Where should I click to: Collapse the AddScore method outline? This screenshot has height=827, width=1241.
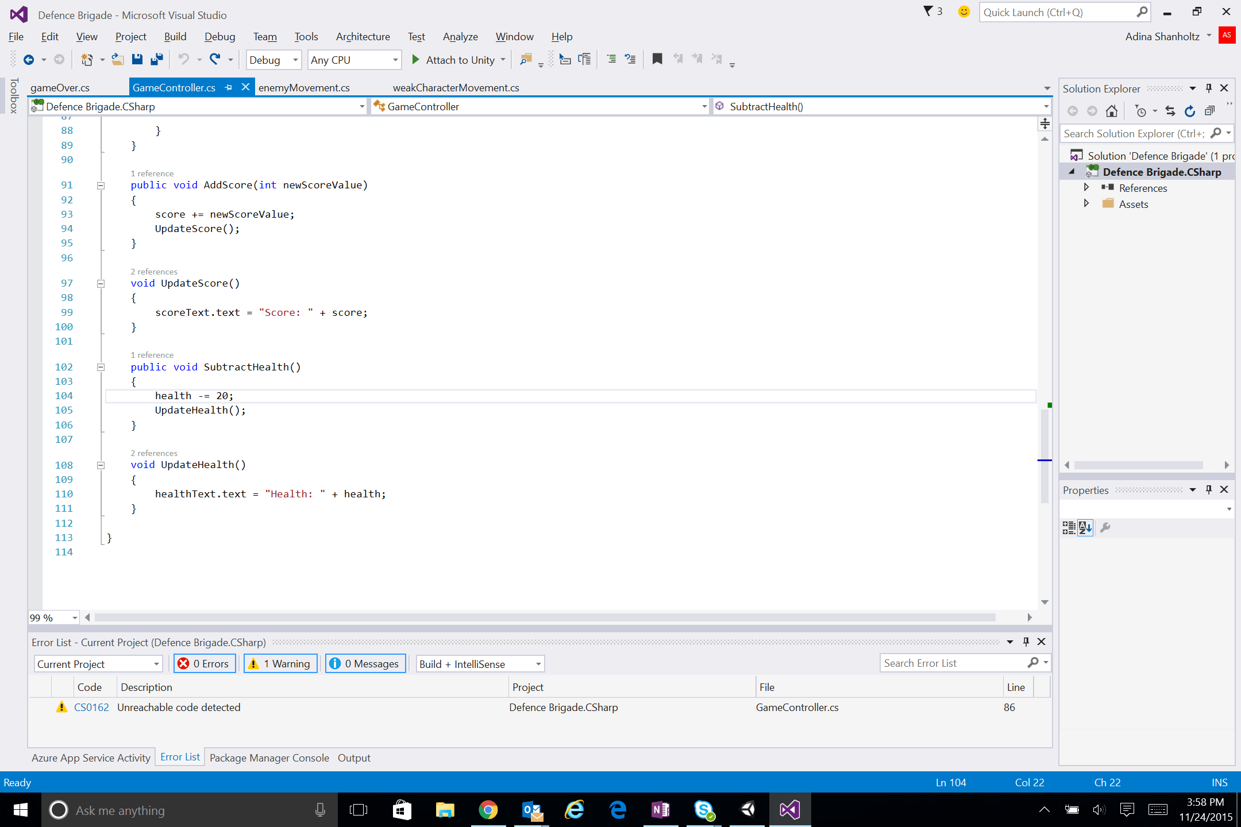point(101,186)
